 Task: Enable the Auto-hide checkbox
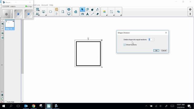(6, 102)
